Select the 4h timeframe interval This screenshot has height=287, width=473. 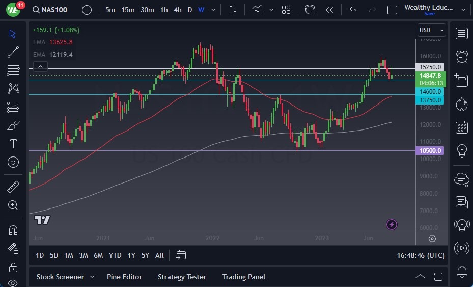[x=177, y=10]
